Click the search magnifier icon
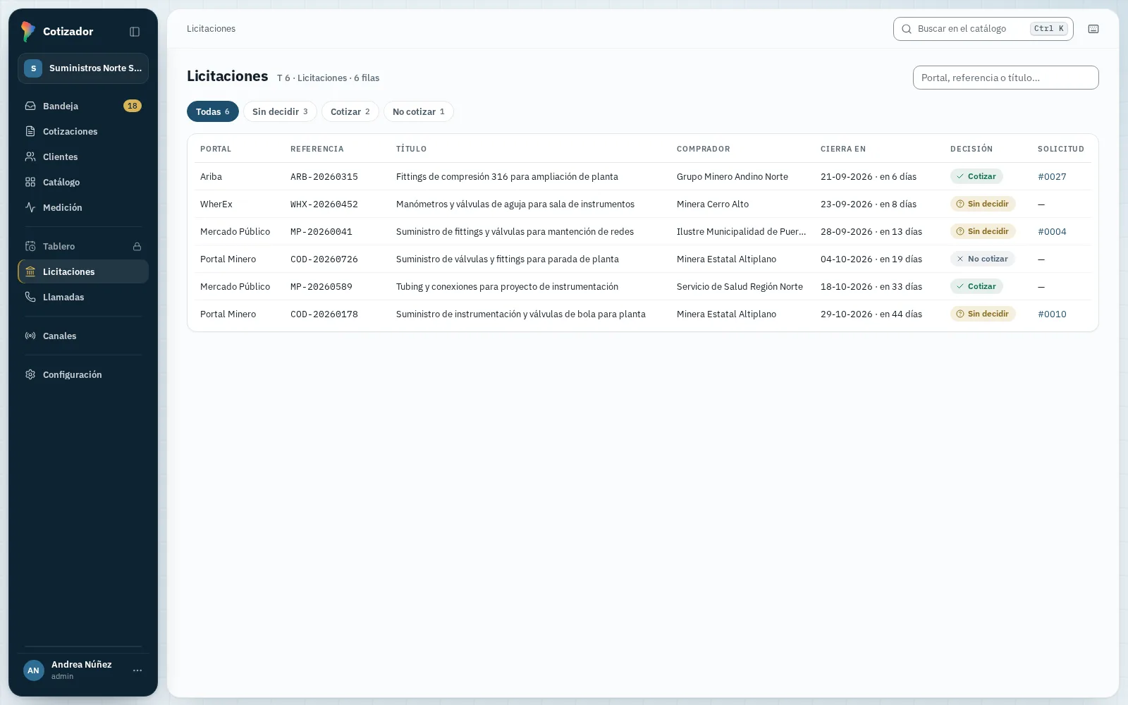 click(x=907, y=29)
